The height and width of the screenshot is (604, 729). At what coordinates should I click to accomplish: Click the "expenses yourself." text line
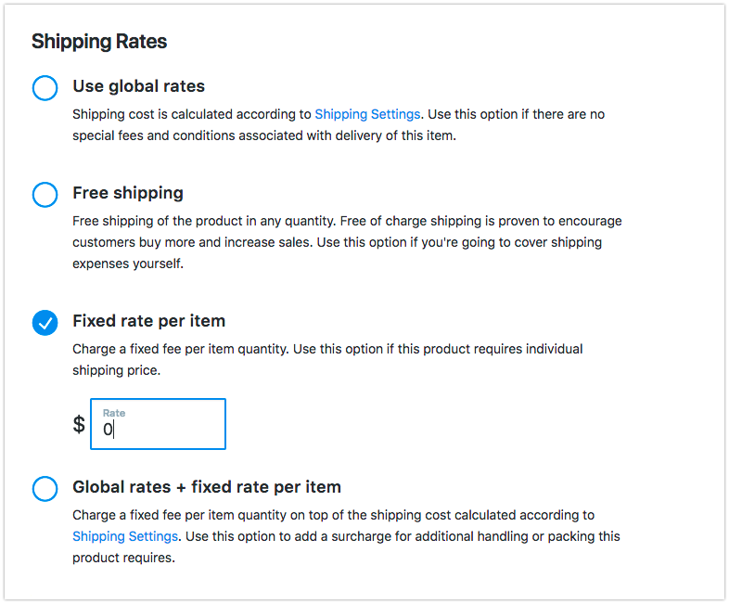click(128, 263)
